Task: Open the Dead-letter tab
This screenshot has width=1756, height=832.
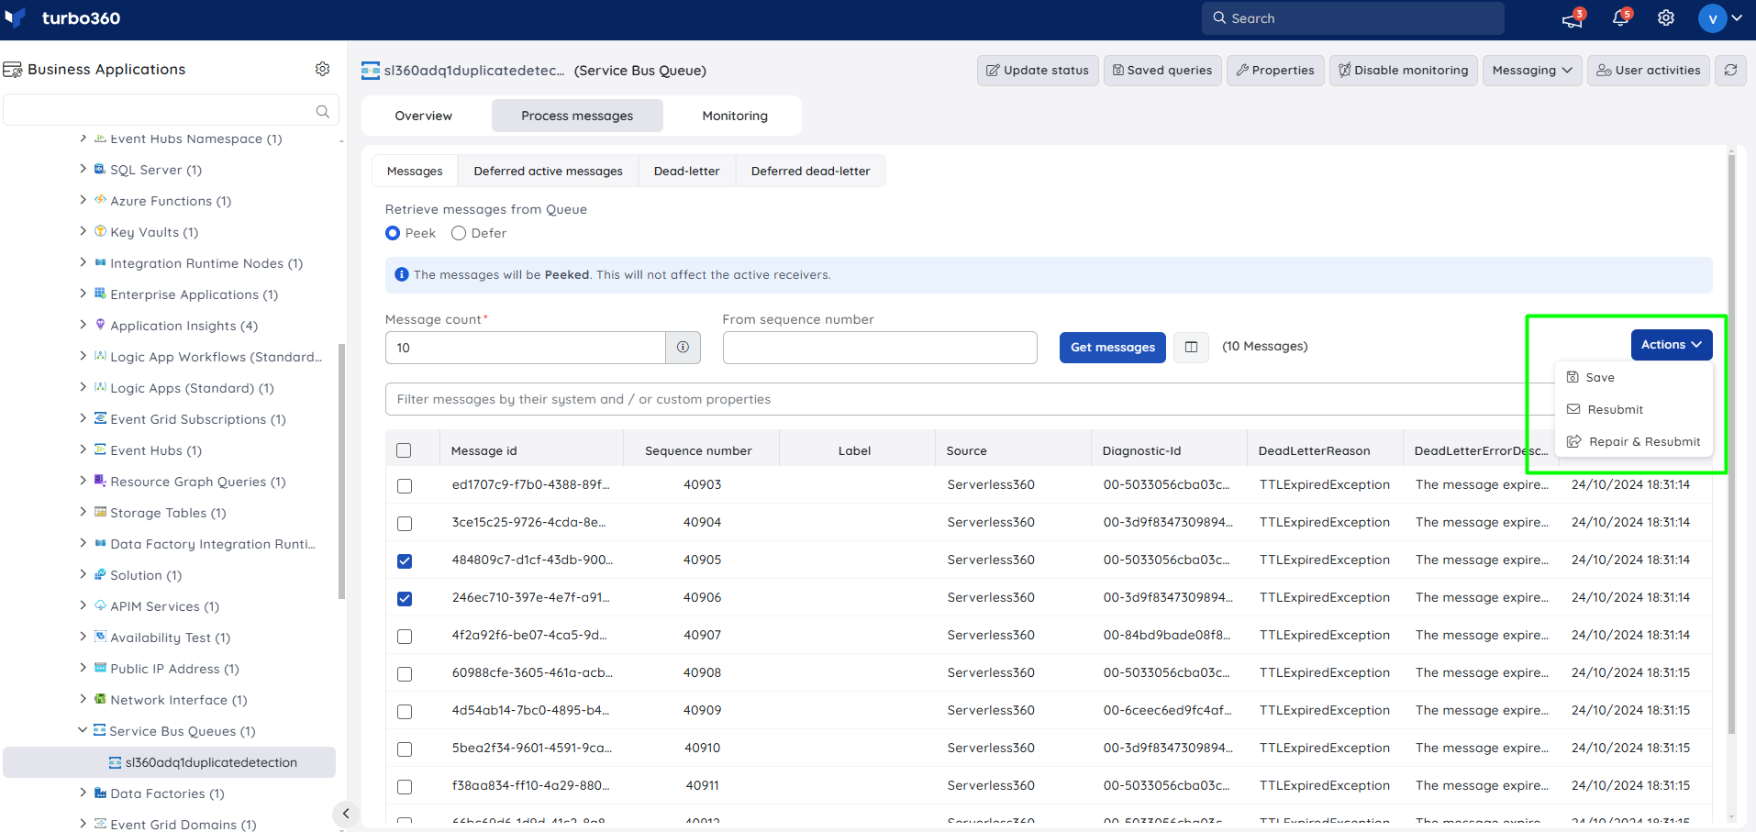Action: (686, 171)
